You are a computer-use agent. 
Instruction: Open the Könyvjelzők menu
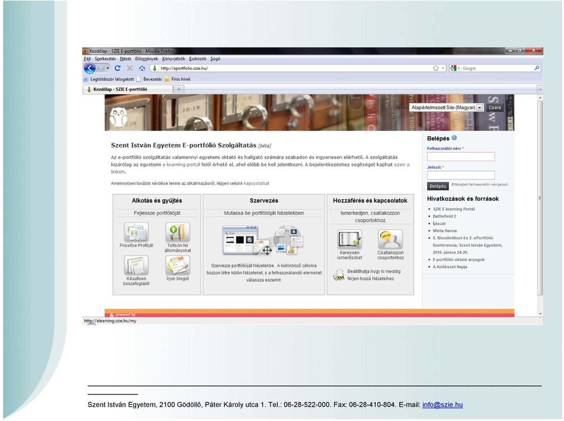tap(173, 59)
